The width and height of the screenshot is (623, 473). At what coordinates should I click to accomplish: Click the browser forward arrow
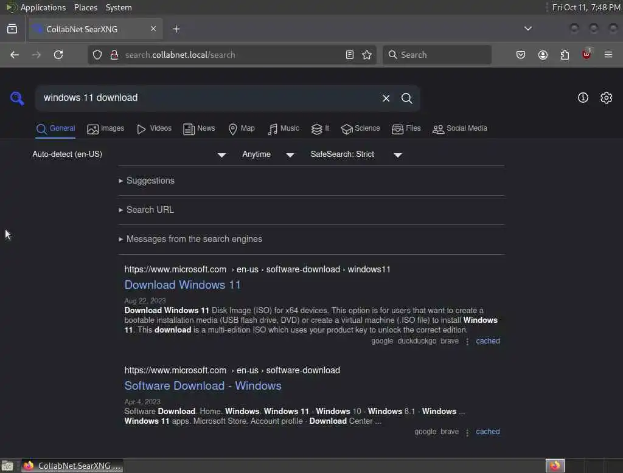(36, 55)
